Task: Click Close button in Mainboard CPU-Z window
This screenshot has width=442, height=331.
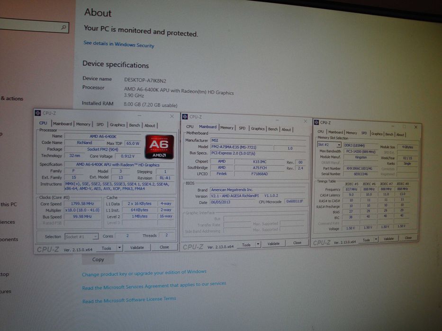Action: tap(297, 243)
